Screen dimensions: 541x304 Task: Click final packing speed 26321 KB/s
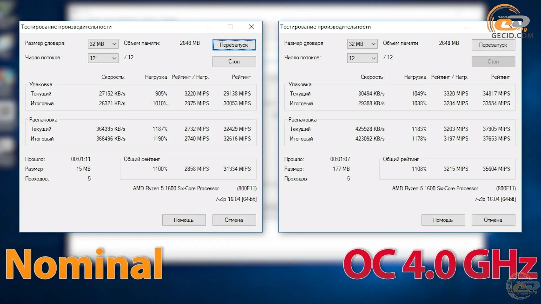[112, 103]
